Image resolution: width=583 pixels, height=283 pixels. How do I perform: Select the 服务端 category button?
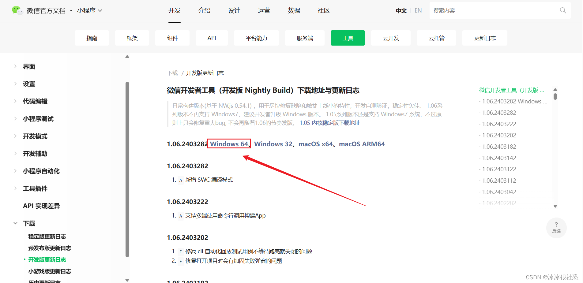tap(305, 38)
